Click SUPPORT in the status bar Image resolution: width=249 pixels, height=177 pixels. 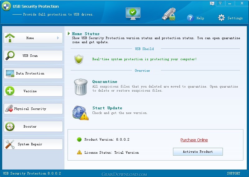[233, 173]
